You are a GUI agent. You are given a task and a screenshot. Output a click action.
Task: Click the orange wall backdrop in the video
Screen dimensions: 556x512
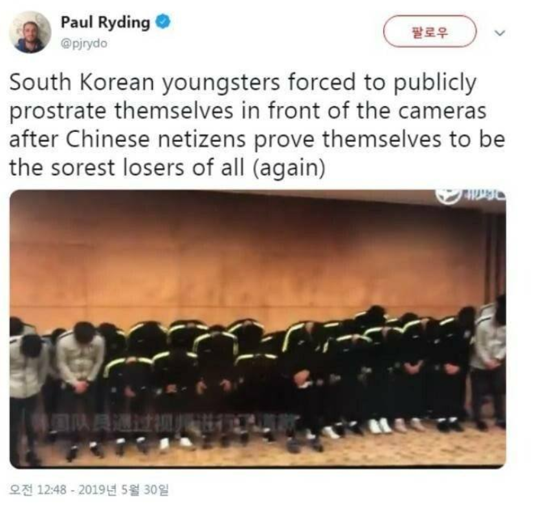point(248,255)
